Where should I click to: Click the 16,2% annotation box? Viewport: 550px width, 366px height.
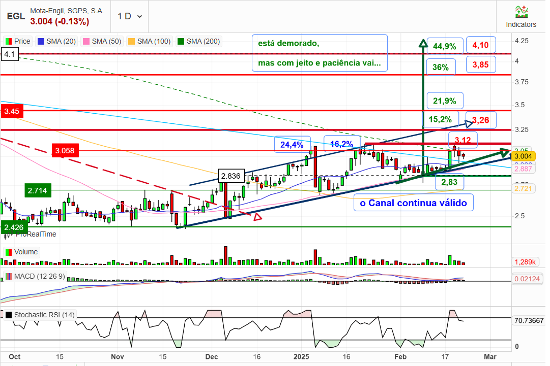[x=342, y=144]
